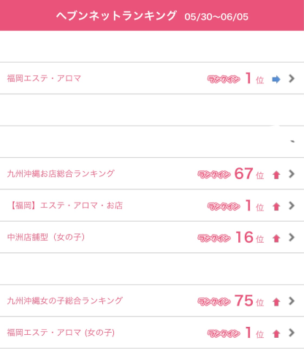Click the up arrow in 【福岡】エステ・アロマ・お店 row
Image resolution: width=304 pixels, height=351 pixels.
tap(276, 206)
